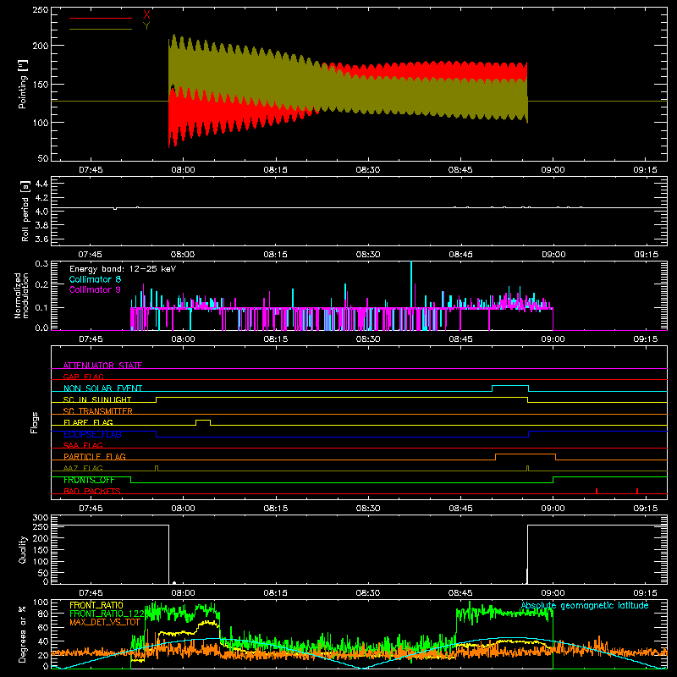Select 'Energy band: 12-25 keV' annotation
This screenshot has height=677, width=677.
[x=123, y=269]
